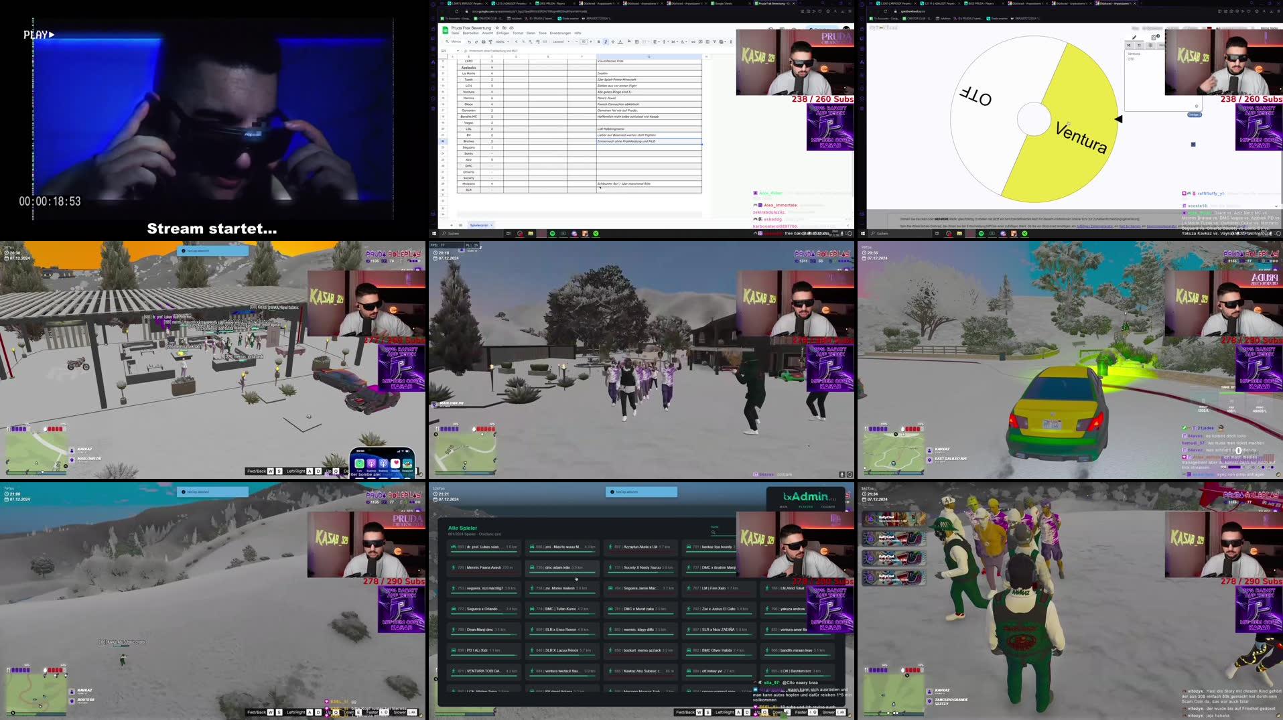1283x720 pixels.
Task: Create a filter using Sheets toolbar icon
Action: tap(714, 42)
